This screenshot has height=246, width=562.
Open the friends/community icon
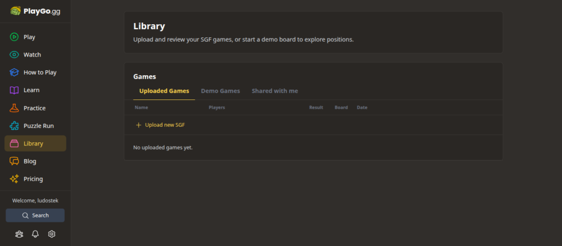coord(19,234)
